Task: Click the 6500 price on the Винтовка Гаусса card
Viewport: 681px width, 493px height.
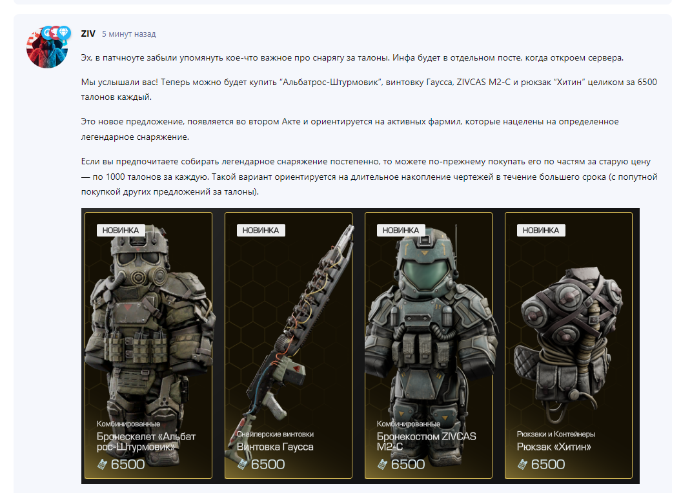Action: [x=267, y=465]
